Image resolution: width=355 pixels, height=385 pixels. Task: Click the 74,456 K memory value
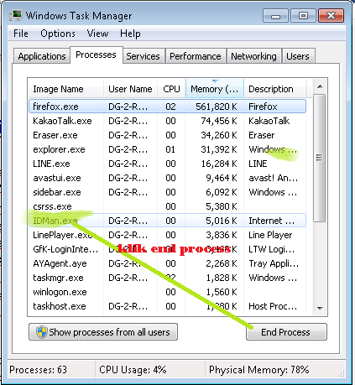pos(219,121)
